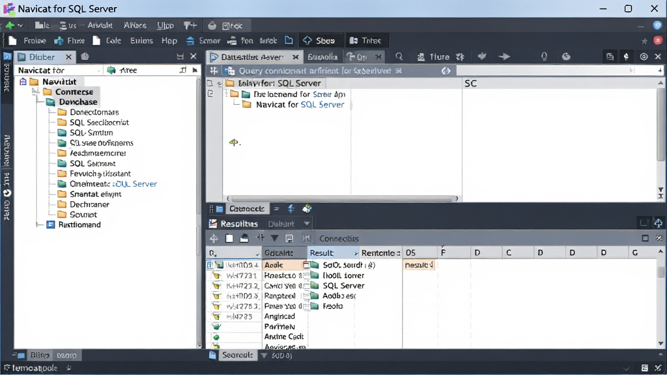667x375 pixels.
Task: Open the Navicat for dropdown in left panel
Action: (x=59, y=70)
